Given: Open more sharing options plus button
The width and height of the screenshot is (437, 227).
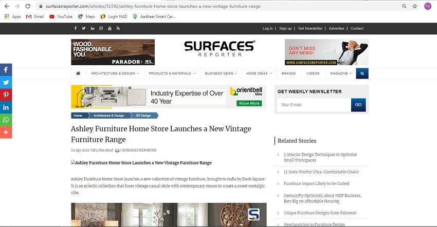Looking at the screenshot, I should 6,133.
